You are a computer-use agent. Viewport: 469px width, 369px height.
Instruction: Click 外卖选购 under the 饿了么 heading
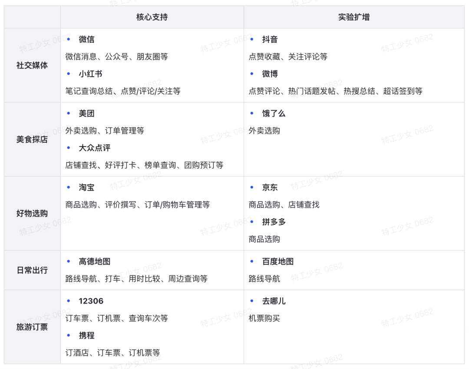coord(264,131)
